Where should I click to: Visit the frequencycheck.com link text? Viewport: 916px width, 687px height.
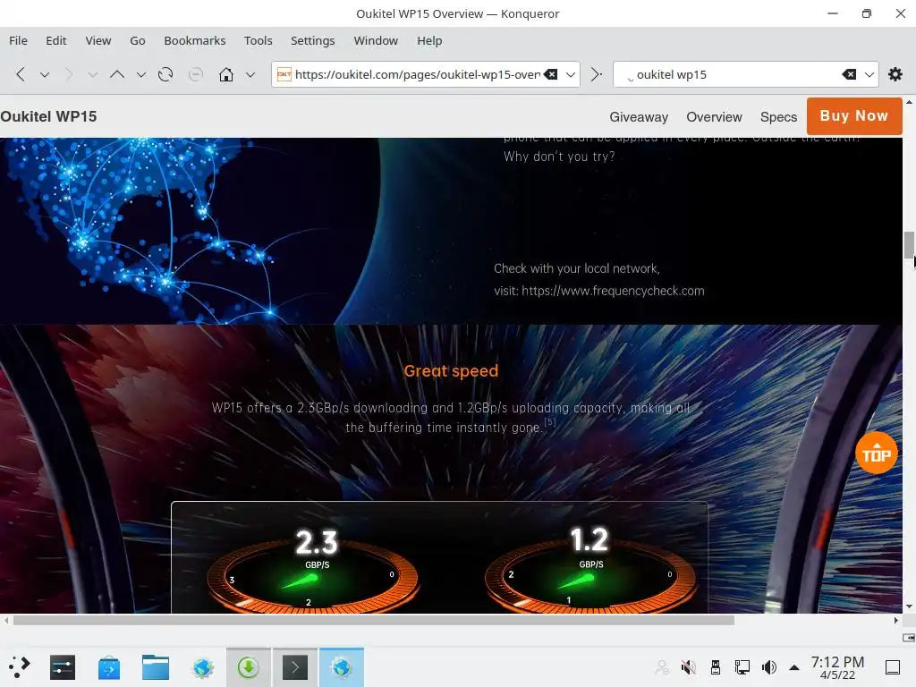tap(613, 291)
